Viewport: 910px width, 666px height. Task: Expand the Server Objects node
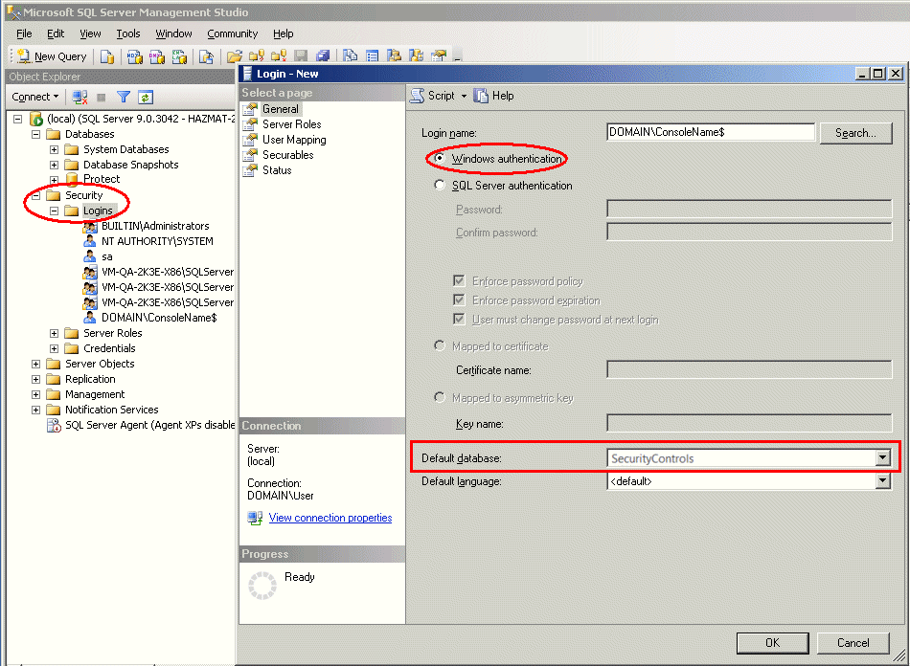pos(36,364)
